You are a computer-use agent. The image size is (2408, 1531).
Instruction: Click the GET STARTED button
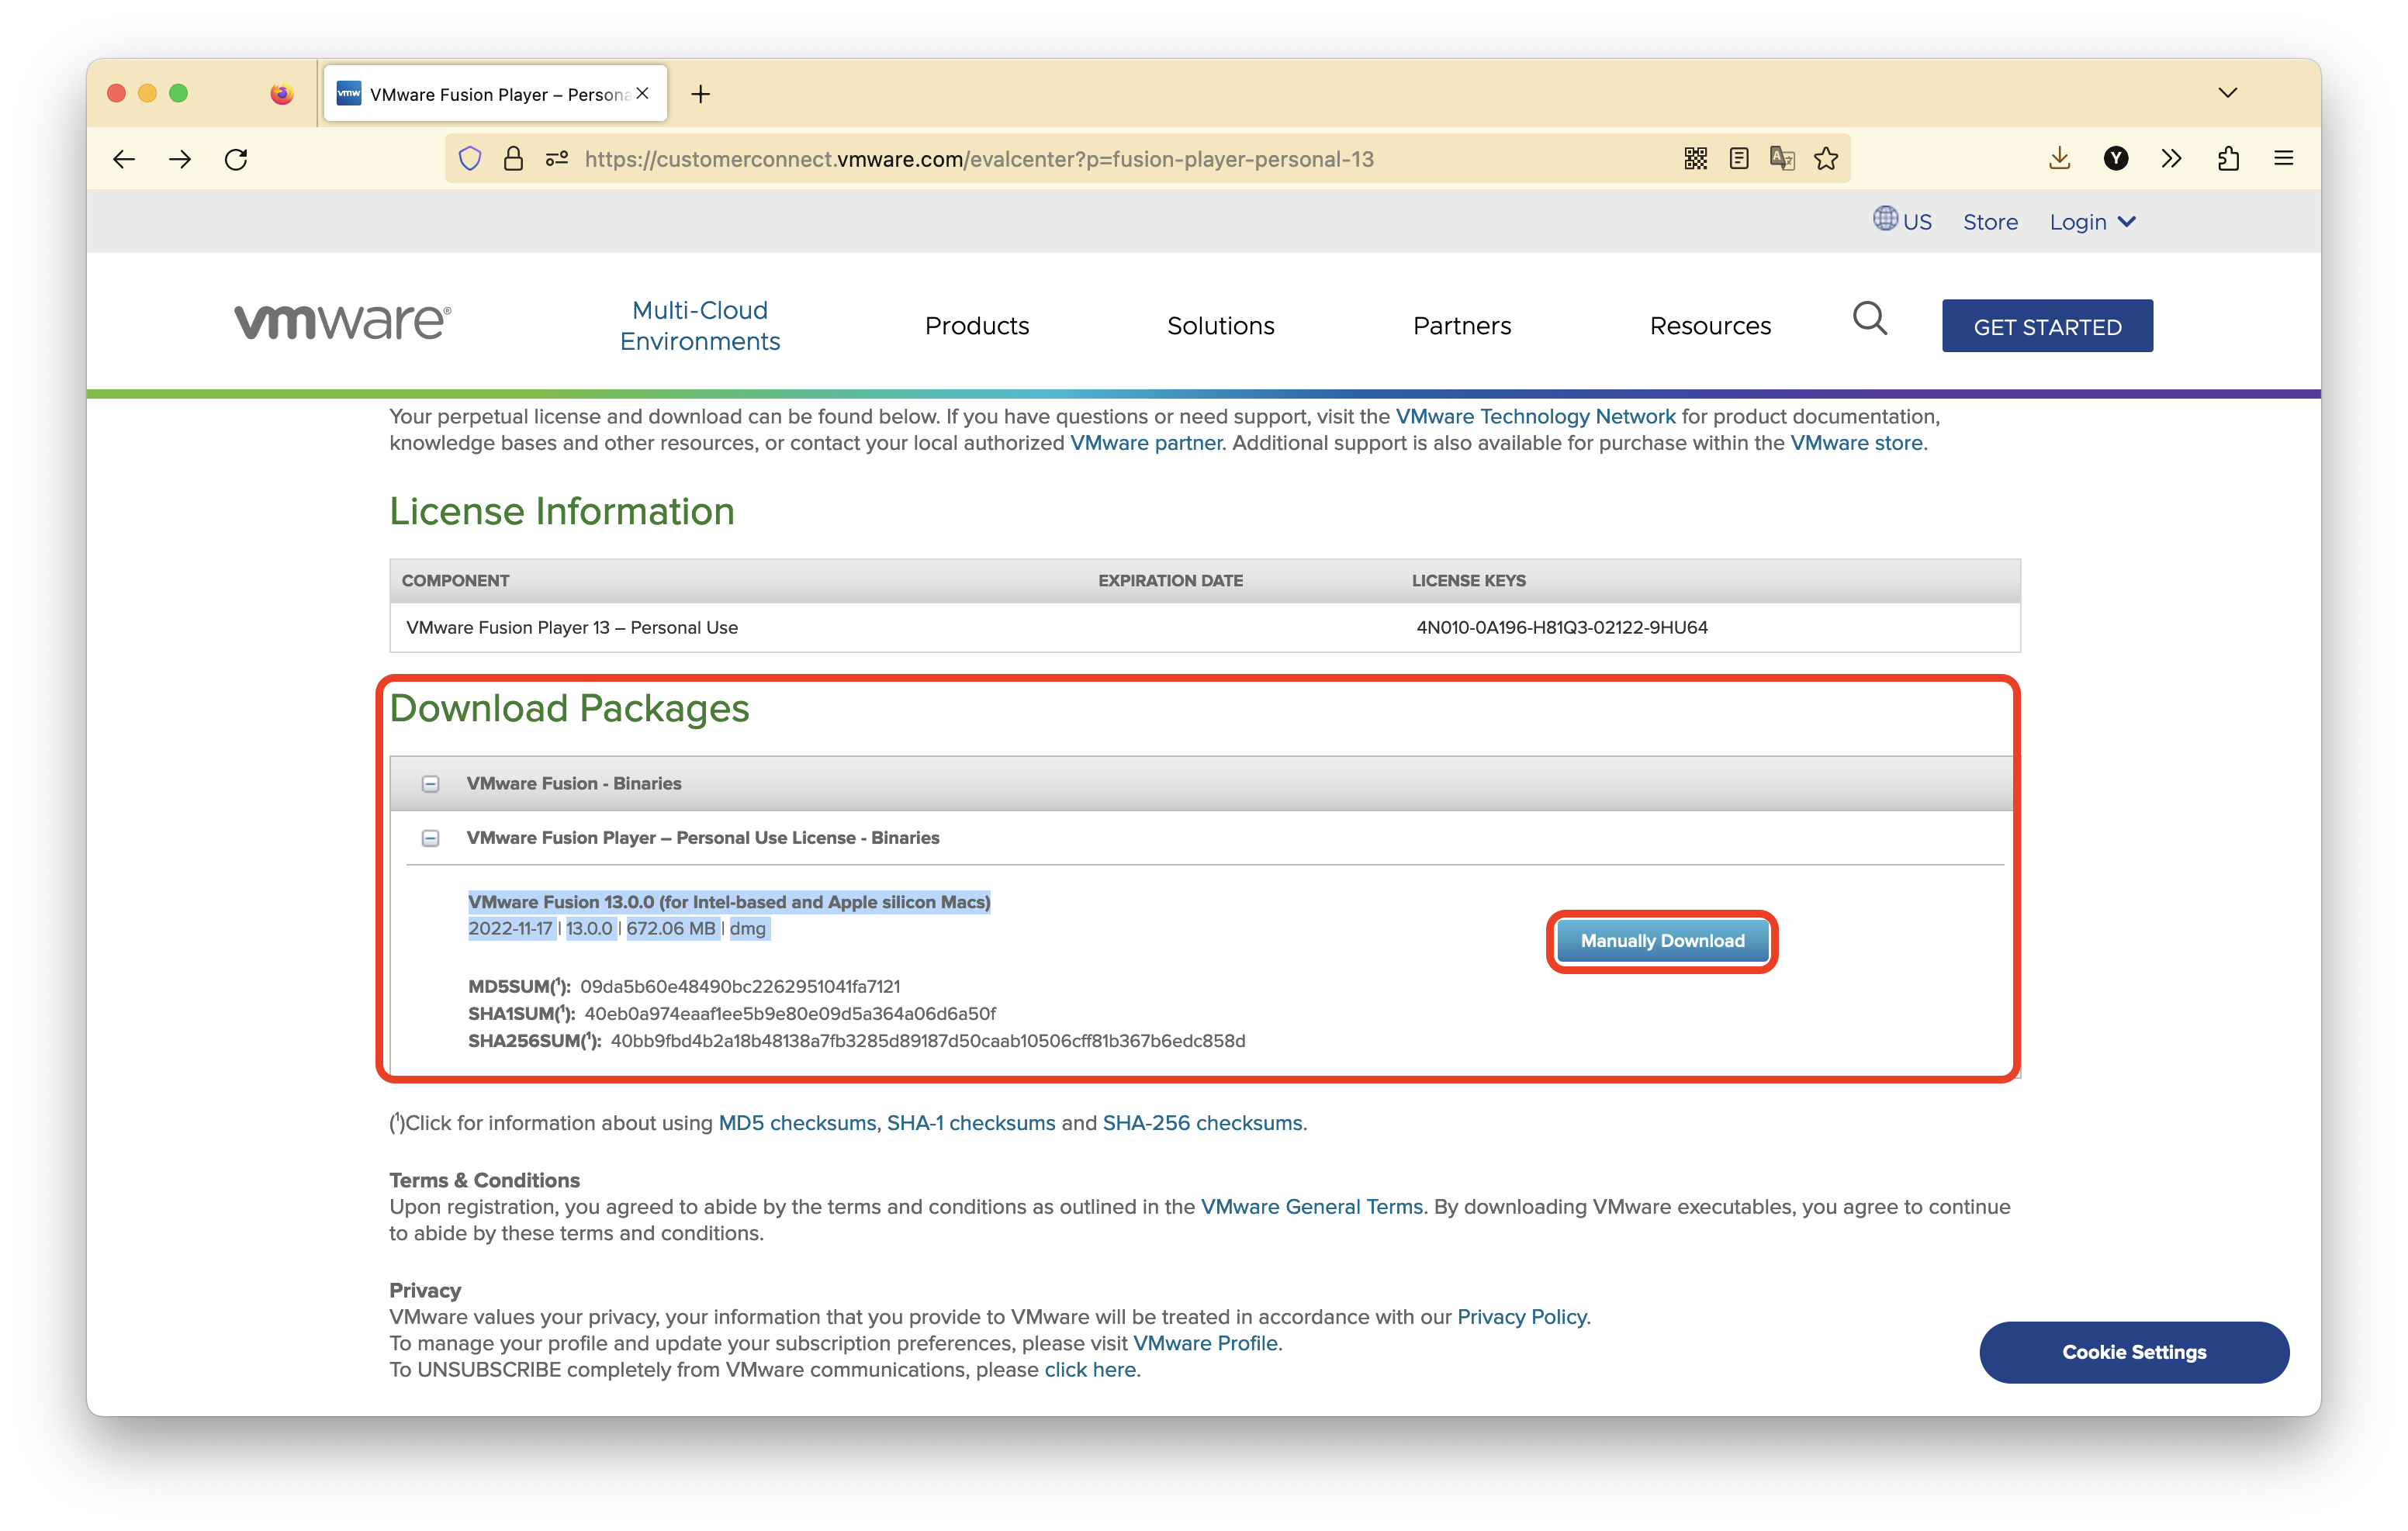pyautogui.click(x=2047, y=326)
